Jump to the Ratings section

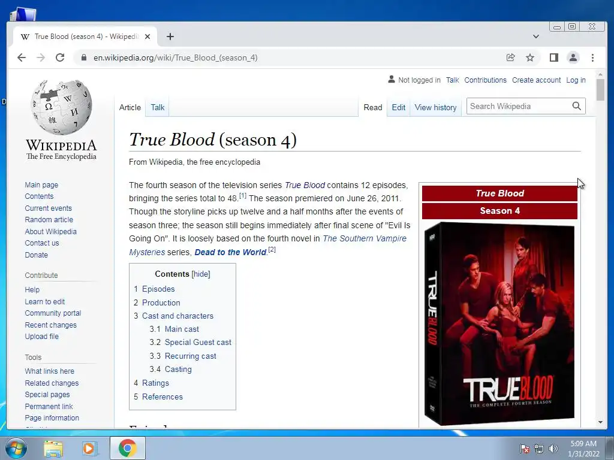coord(155,383)
